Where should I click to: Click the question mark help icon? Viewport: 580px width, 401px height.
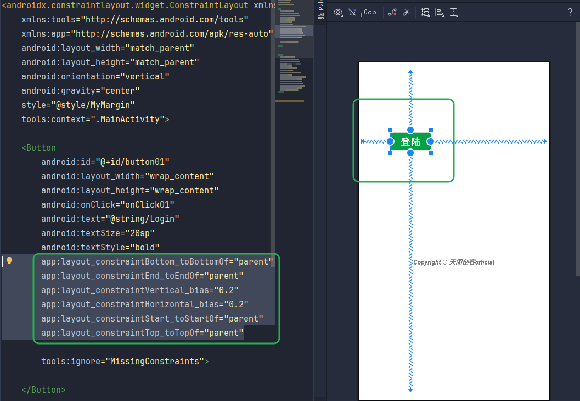(x=570, y=12)
